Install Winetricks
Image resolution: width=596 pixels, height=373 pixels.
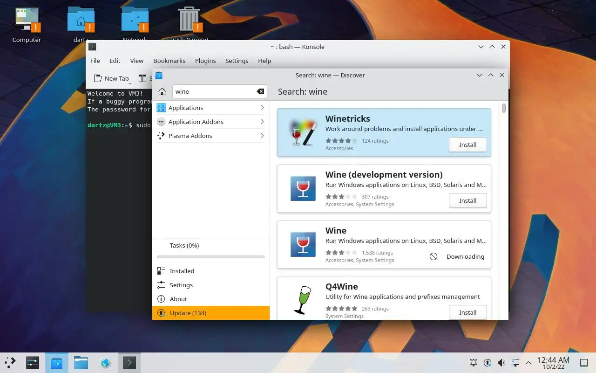click(468, 145)
